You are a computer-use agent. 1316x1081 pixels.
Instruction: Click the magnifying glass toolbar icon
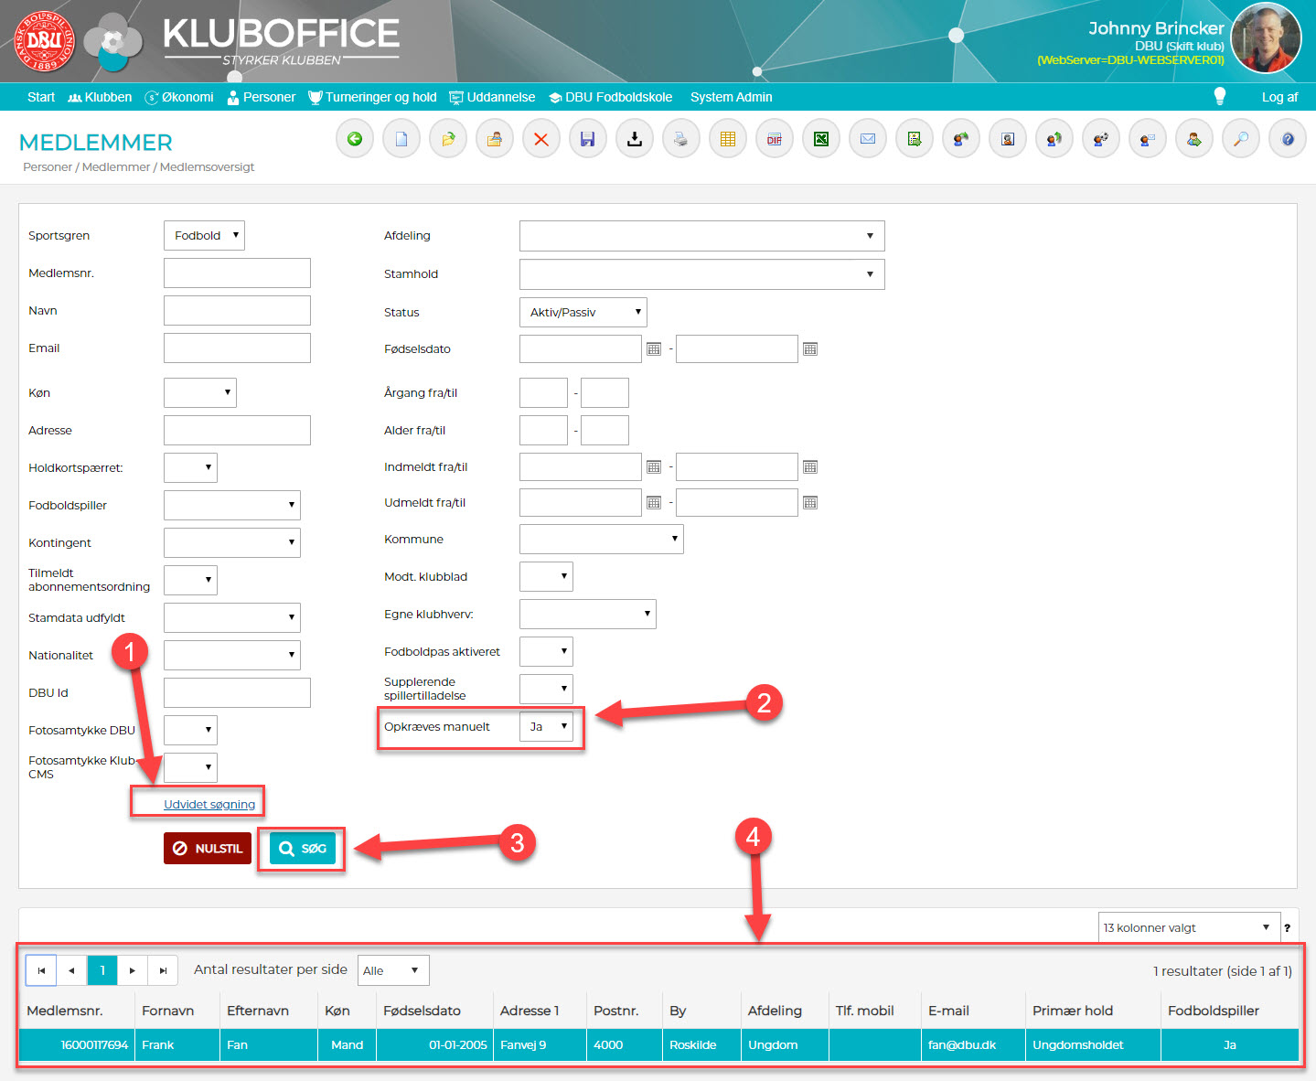click(1241, 139)
